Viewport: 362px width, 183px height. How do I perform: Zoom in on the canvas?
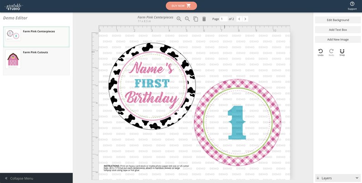(x=179, y=19)
